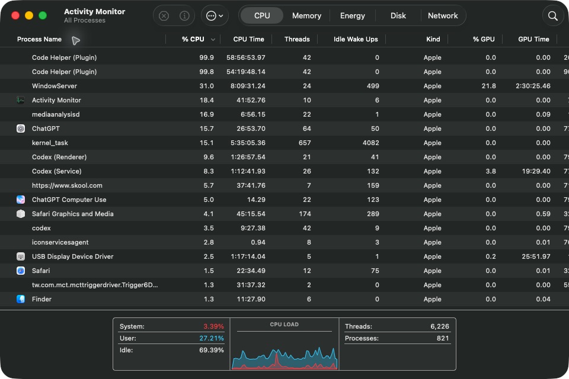569x379 pixels.
Task: Click the User 27.21% value
Action: coord(212,338)
